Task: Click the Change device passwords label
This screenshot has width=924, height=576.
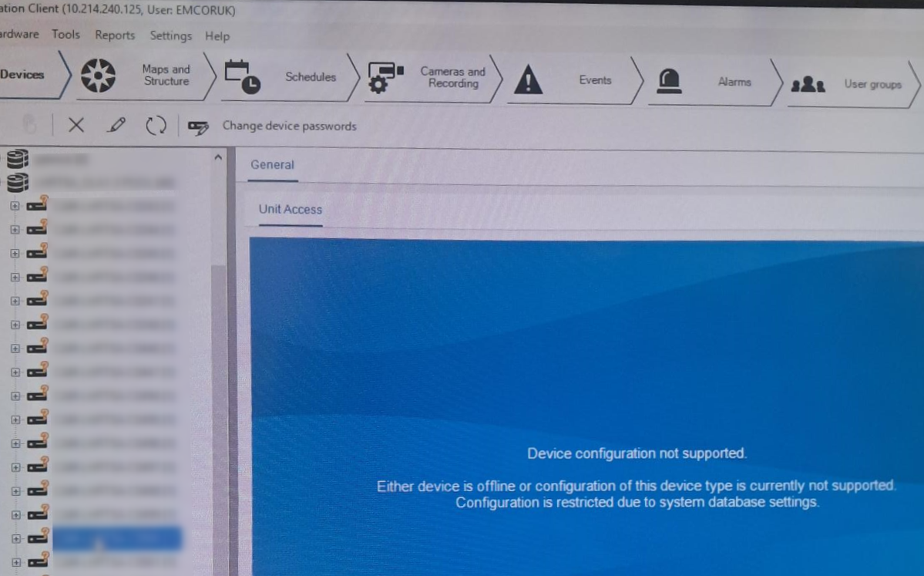Action: [x=289, y=126]
